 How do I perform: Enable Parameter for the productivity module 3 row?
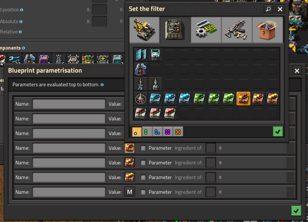(x=143, y=178)
